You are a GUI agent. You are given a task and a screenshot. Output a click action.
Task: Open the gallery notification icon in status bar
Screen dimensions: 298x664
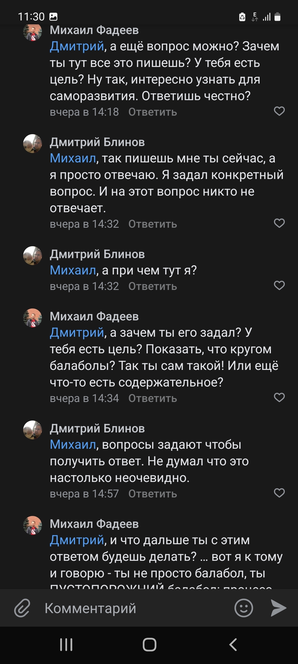click(53, 17)
